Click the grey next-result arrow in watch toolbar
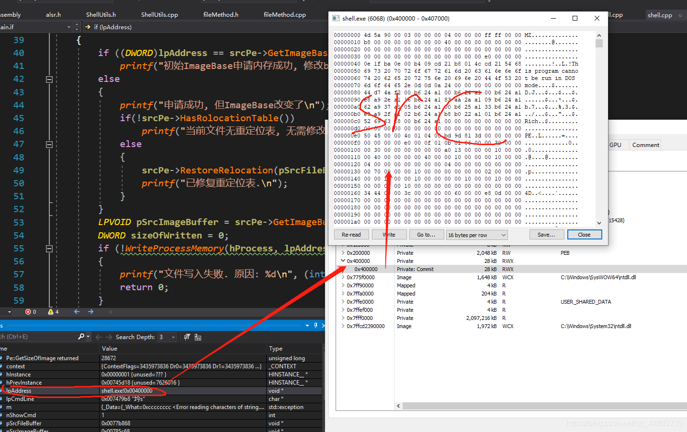Image resolution: width=687 pixels, height=432 pixels. [109, 337]
